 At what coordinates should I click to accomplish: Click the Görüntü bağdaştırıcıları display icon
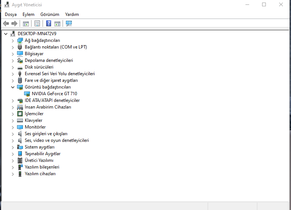[20, 87]
